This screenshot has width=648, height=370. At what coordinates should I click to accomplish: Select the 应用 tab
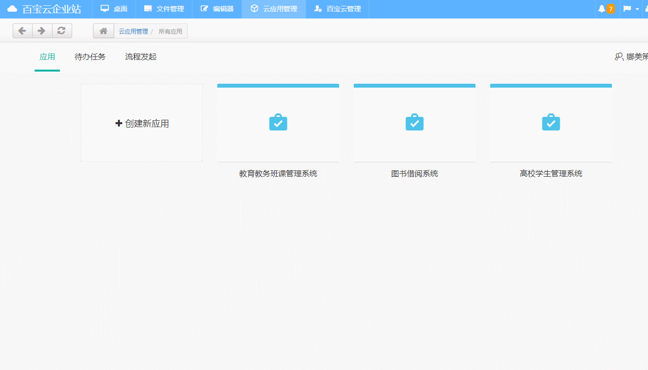coord(47,56)
